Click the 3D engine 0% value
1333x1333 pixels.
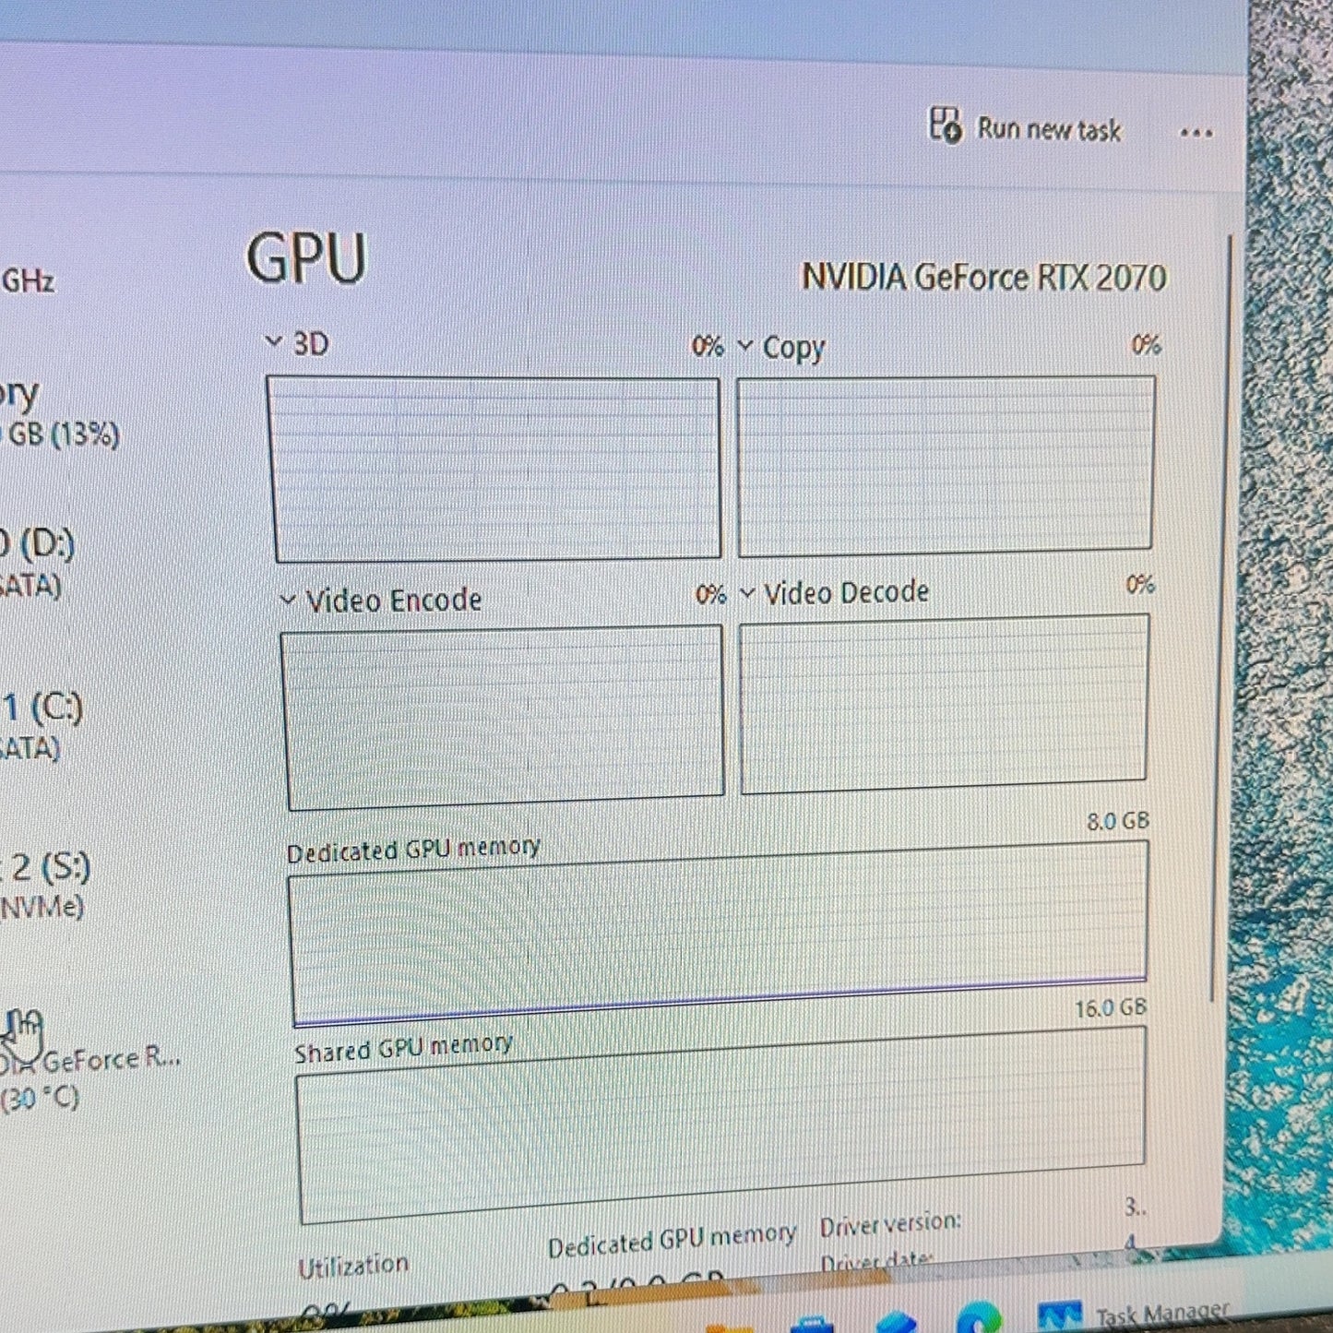click(x=708, y=347)
